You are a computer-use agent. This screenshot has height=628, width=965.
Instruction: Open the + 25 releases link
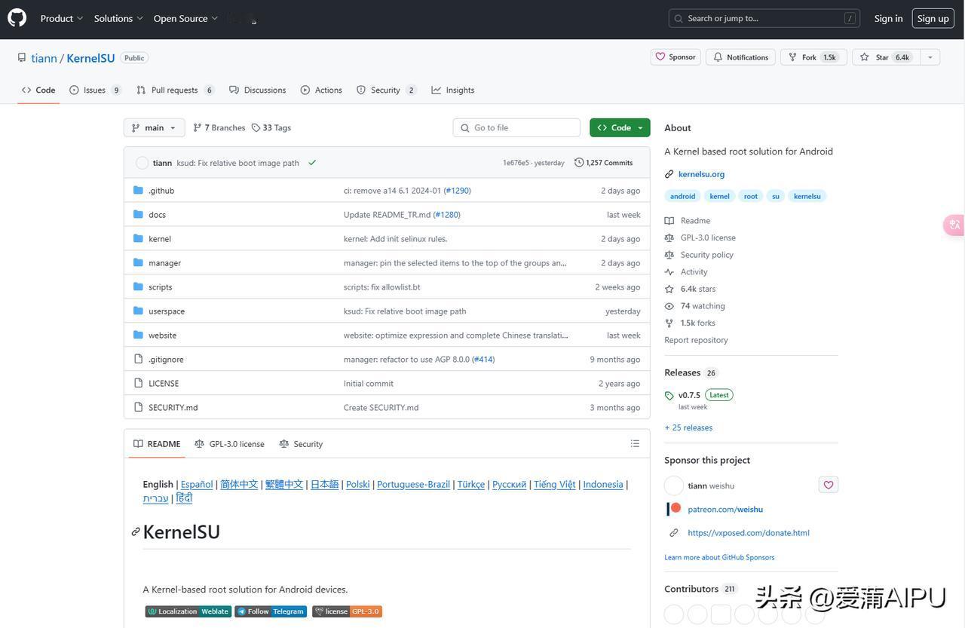click(688, 427)
